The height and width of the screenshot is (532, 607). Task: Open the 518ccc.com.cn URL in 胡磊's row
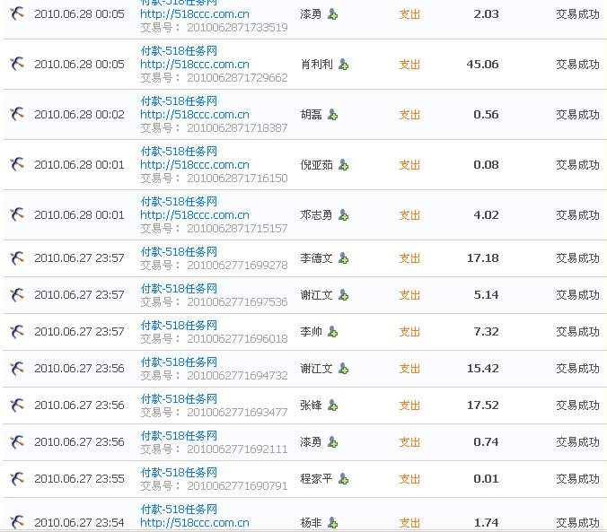(x=195, y=115)
